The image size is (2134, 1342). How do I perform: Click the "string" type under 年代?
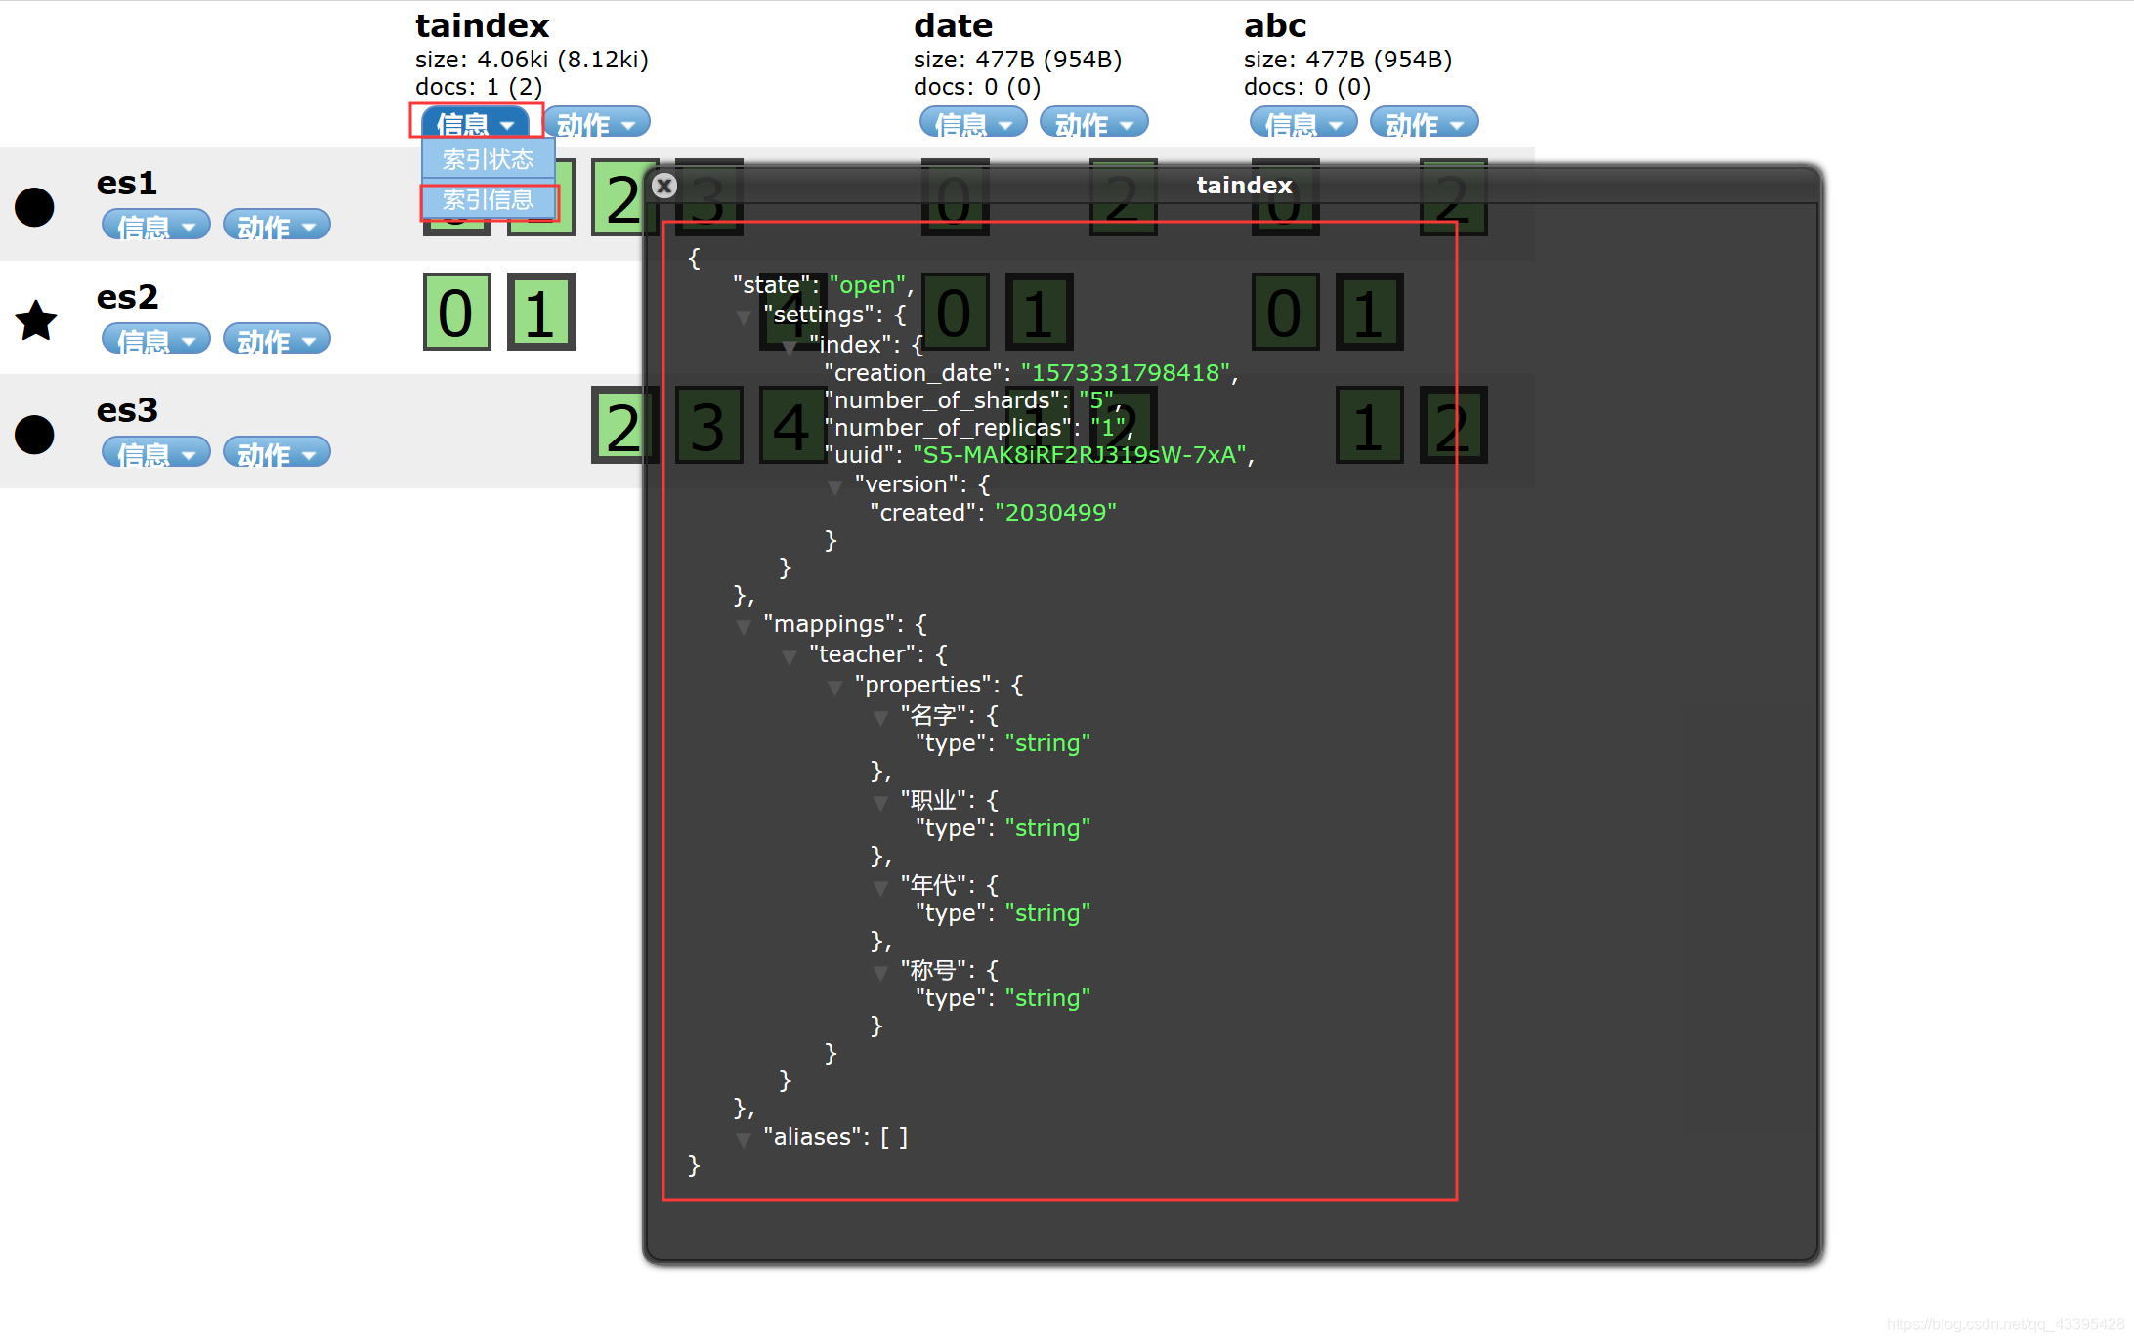[x=1047, y=913]
